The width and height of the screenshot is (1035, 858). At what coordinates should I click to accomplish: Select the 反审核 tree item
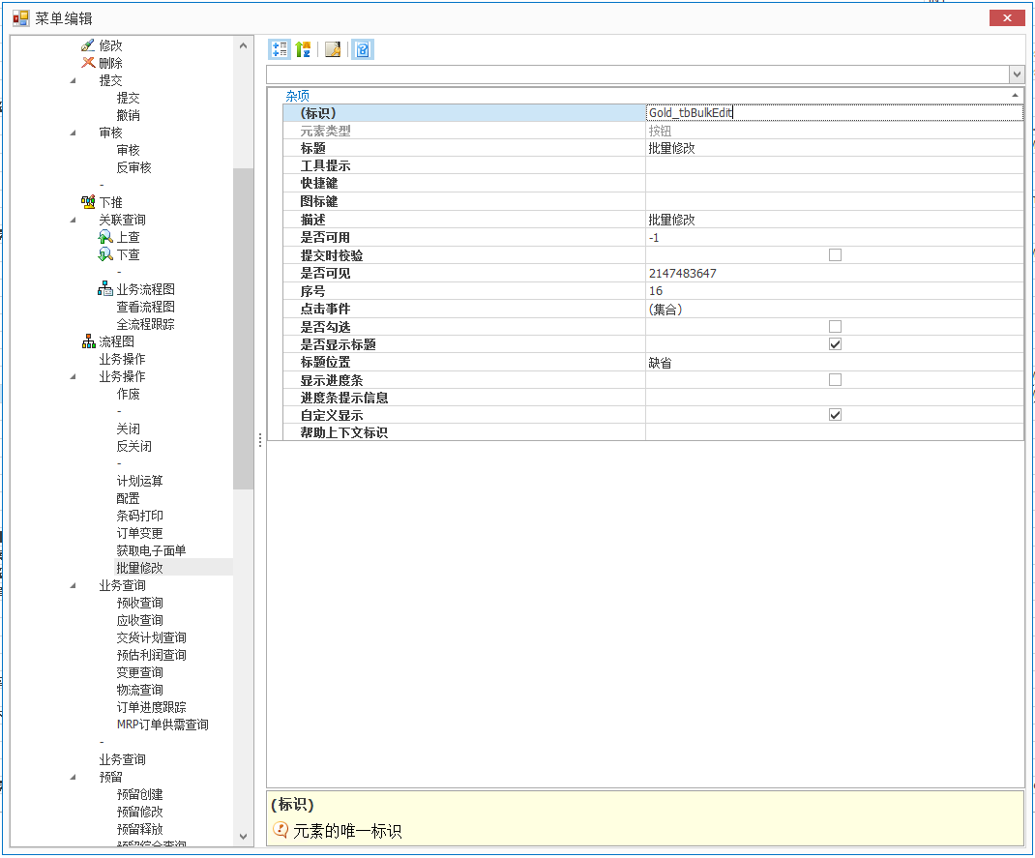[x=134, y=167]
